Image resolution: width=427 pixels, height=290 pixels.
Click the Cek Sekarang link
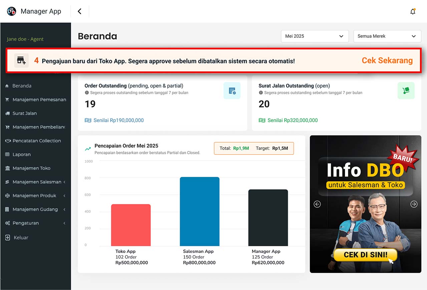coord(387,60)
